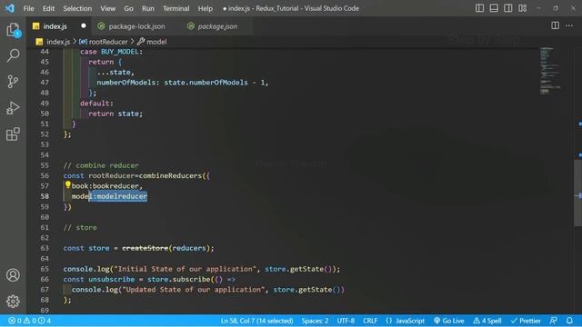Open the Help menu

[206, 8]
